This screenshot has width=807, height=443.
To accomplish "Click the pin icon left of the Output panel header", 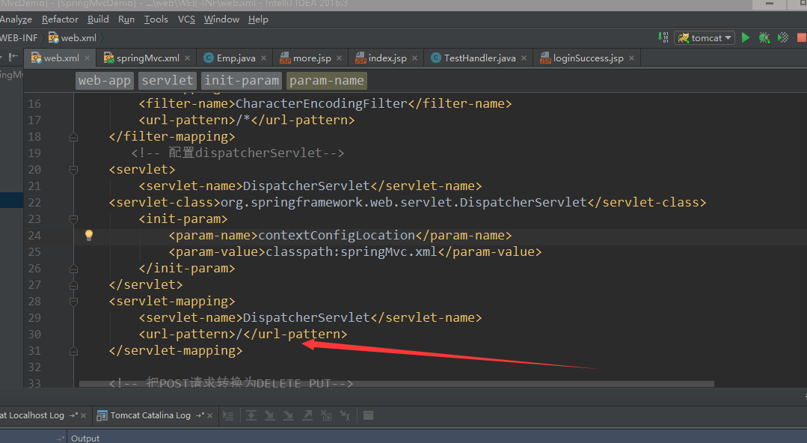I will (x=61, y=439).
